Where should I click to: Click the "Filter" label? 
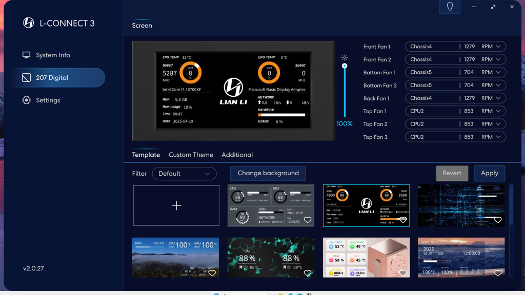pos(139,174)
